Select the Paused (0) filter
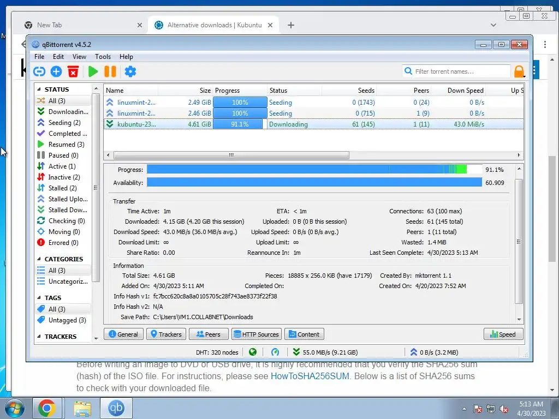Screen dimensions: 559x419 tap(63, 155)
